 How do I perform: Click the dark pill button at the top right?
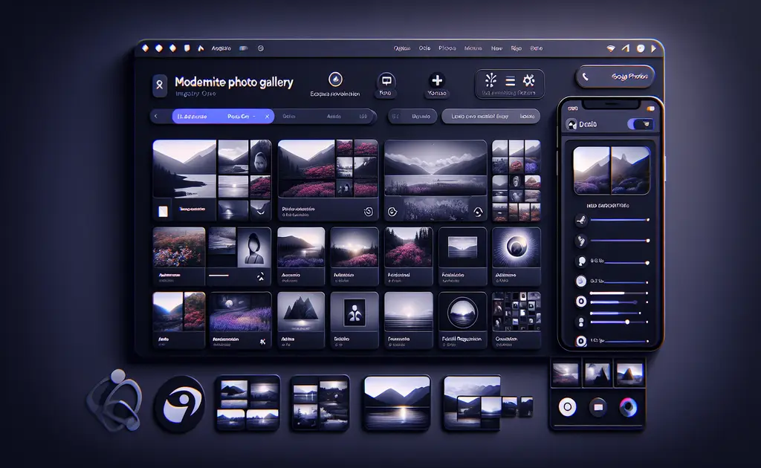(615, 77)
